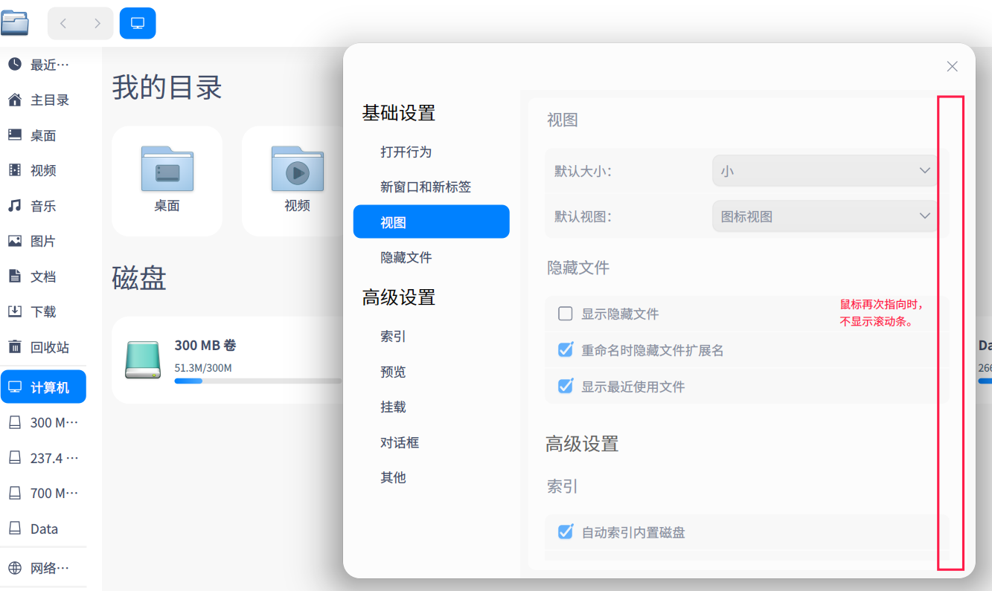The width and height of the screenshot is (992, 591).
Task: Enable the 显示隐藏文件 checkbox
Action: click(566, 314)
